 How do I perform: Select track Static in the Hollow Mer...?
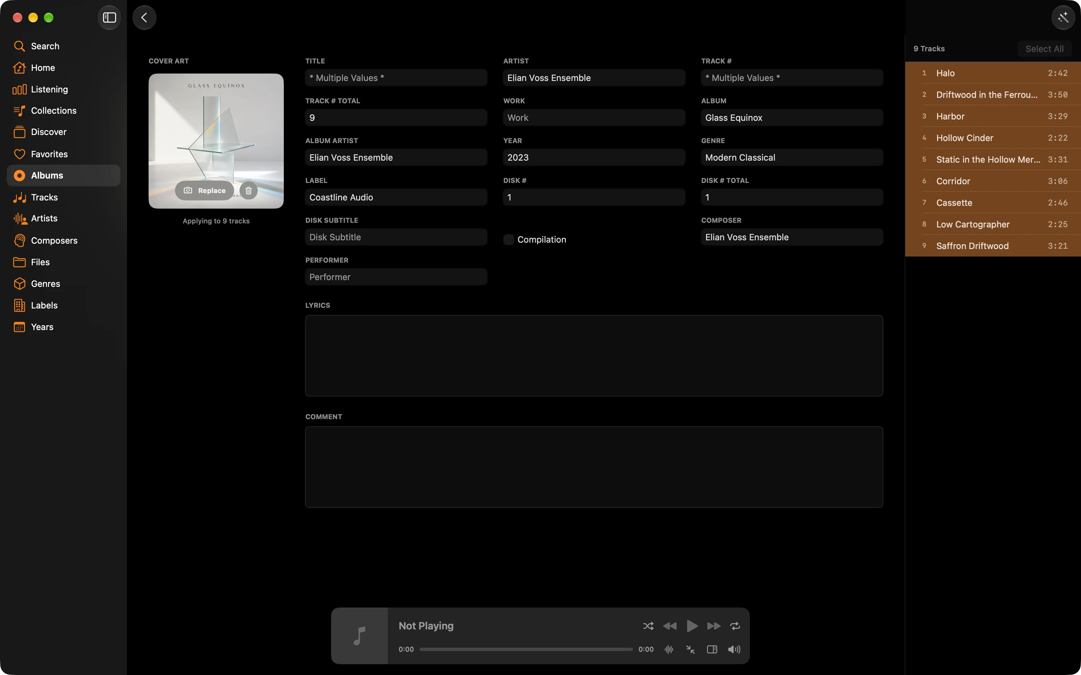tap(992, 159)
